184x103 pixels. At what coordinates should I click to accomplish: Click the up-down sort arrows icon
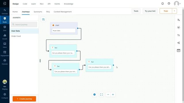[179, 35]
